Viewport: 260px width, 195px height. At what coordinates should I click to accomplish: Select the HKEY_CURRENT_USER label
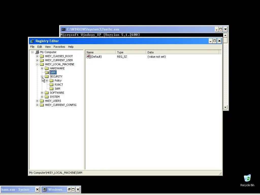pos(59,60)
